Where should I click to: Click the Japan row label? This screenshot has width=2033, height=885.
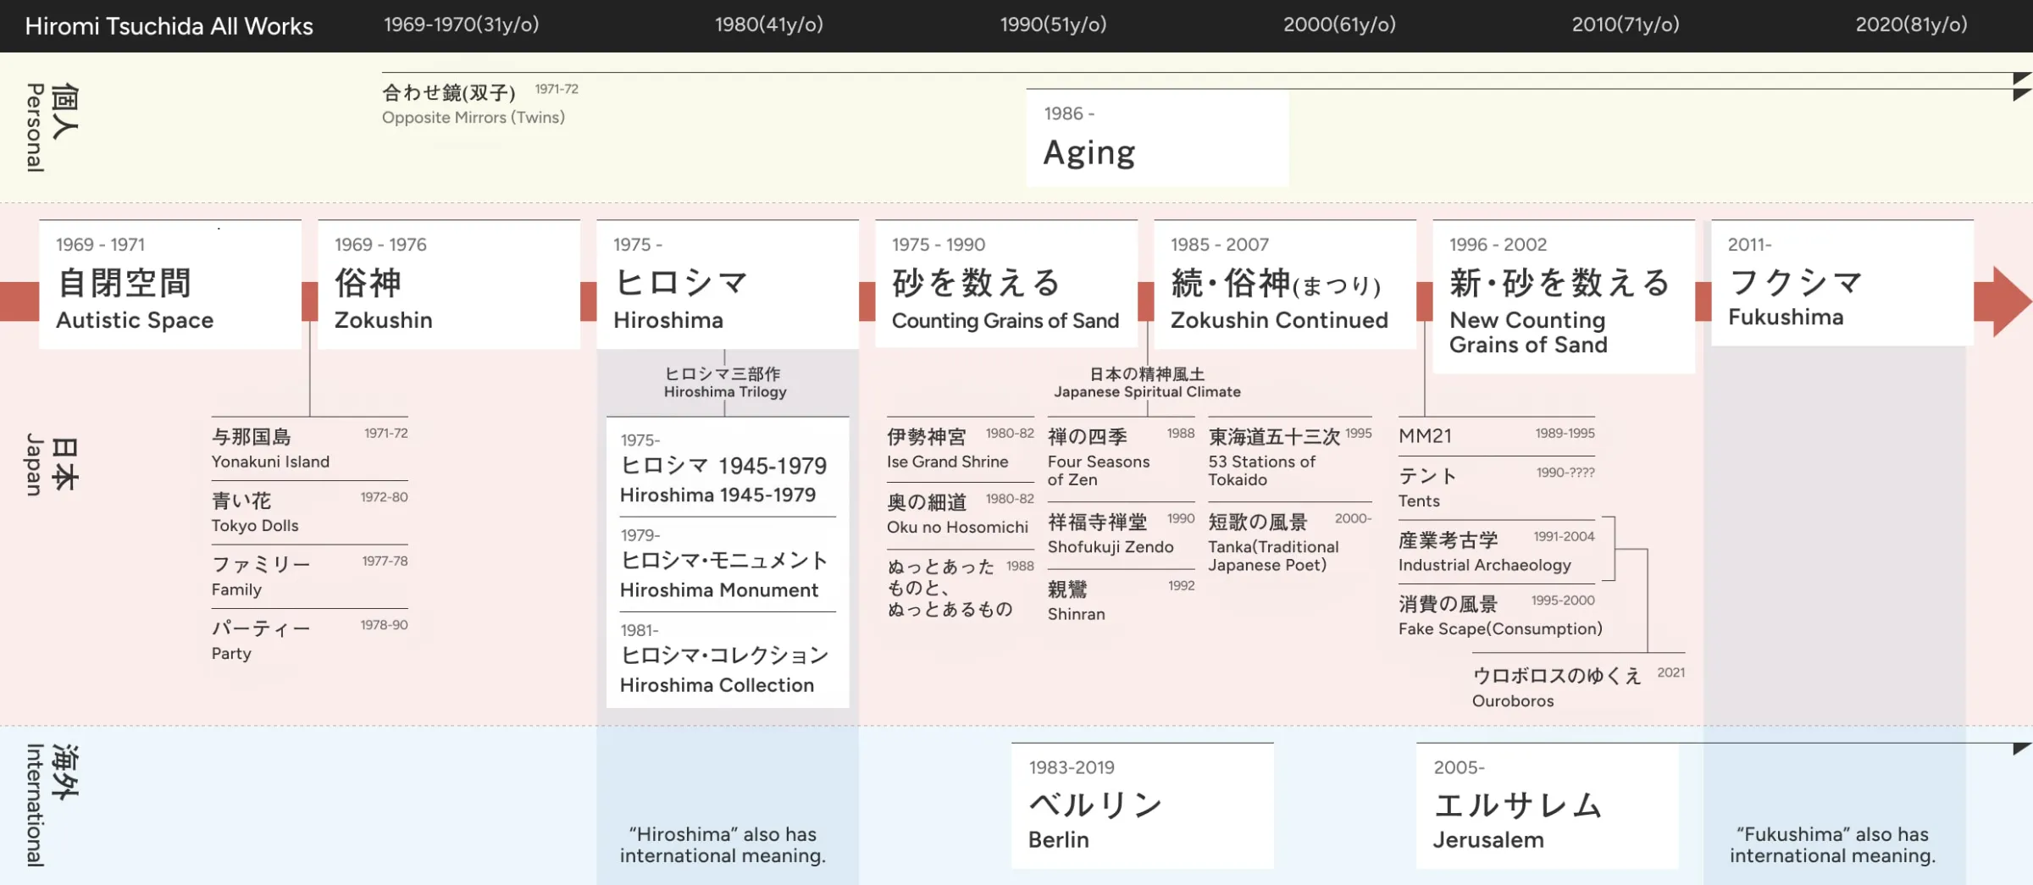(51, 464)
